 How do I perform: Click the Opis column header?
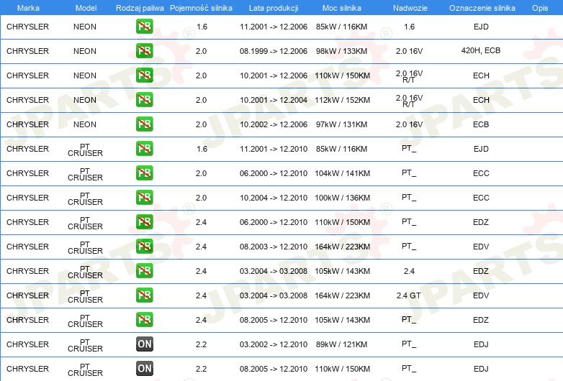(539, 7)
